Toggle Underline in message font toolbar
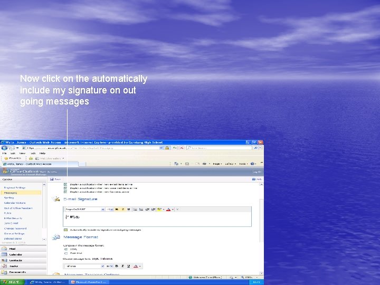 tap(128, 266)
